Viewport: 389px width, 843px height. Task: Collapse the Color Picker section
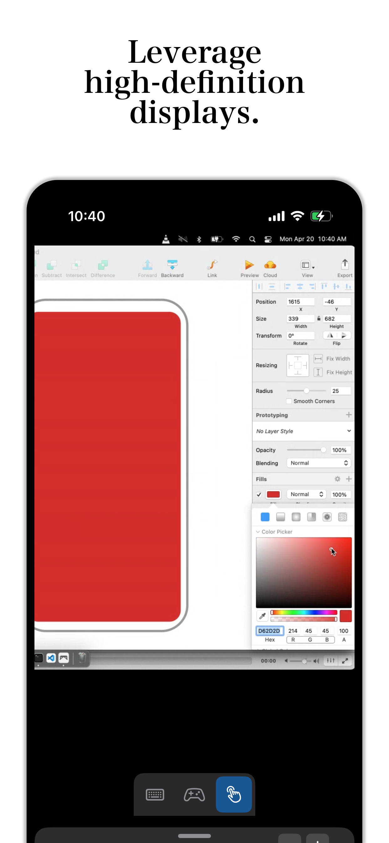click(258, 532)
